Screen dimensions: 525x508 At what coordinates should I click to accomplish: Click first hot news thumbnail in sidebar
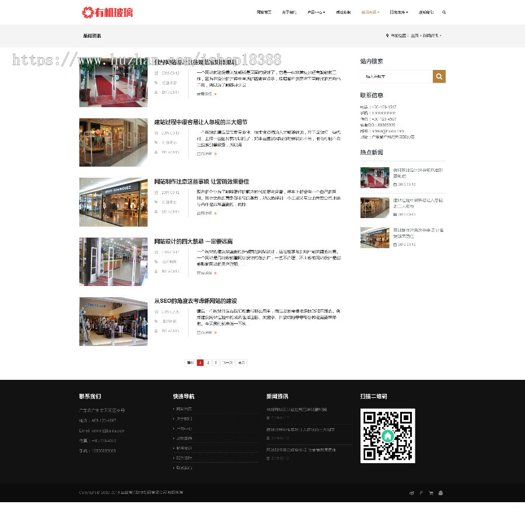coord(374,178)
